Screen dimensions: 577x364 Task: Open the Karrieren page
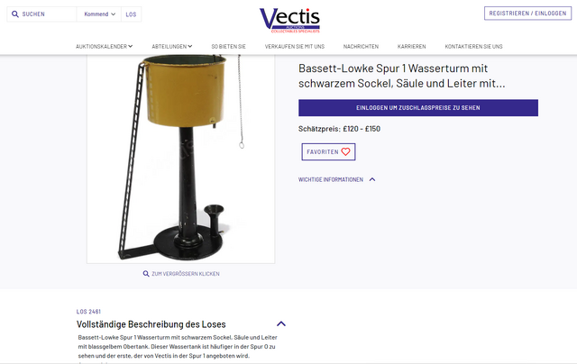411,46
